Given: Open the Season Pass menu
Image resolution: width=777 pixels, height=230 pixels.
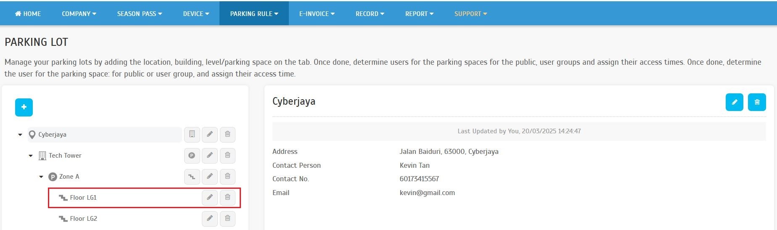Looking at the screenshot, I should [139, 14].
